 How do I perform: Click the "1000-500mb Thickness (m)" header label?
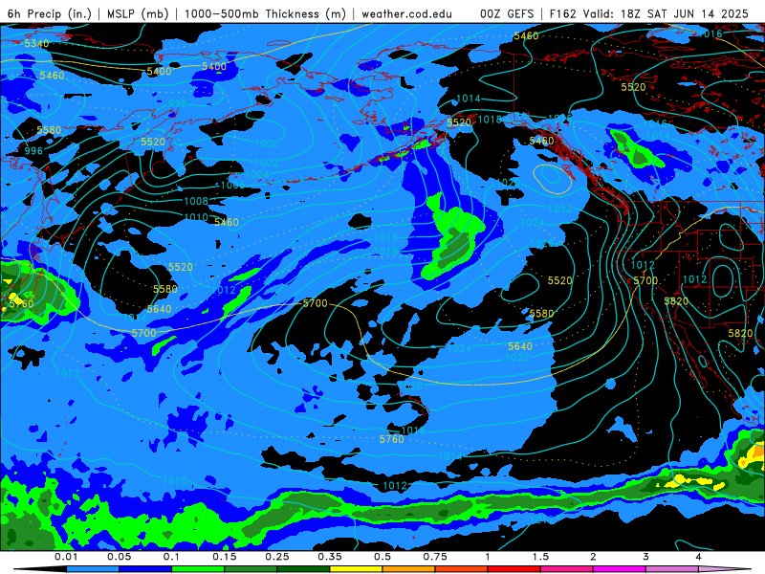point(265,13)
